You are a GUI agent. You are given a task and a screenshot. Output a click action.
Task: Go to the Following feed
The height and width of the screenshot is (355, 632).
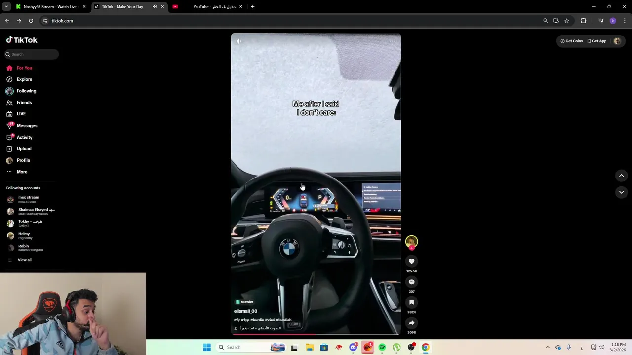(21, 91)
